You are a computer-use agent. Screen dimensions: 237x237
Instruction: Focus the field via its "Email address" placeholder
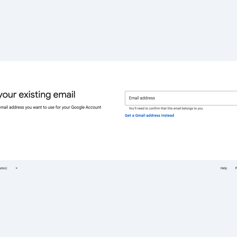pyautogui.click(x=142, y=98)
